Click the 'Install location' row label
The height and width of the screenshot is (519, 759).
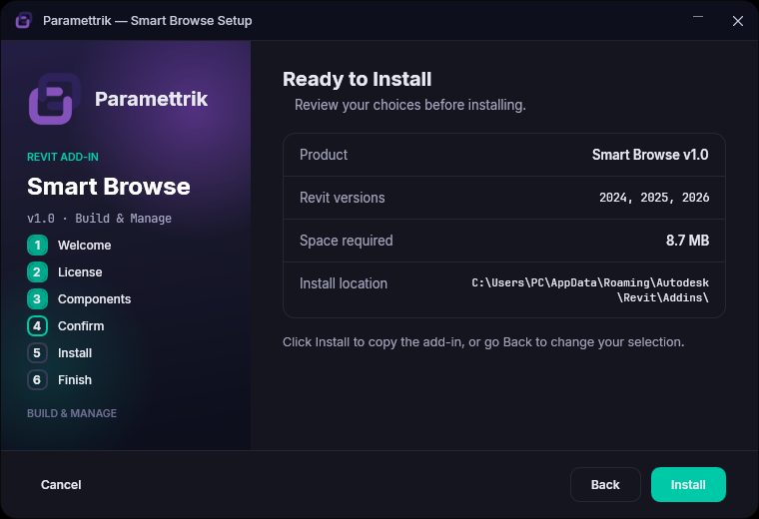(x=344, y=283)
